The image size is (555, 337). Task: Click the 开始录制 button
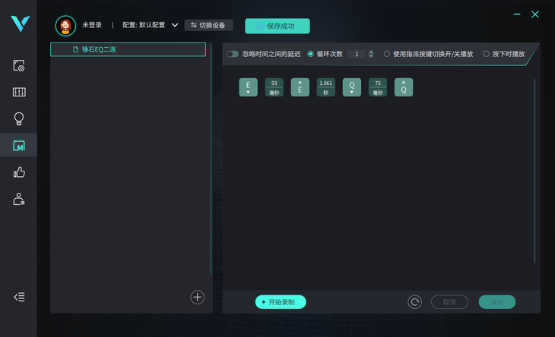[x=281, y=302]
